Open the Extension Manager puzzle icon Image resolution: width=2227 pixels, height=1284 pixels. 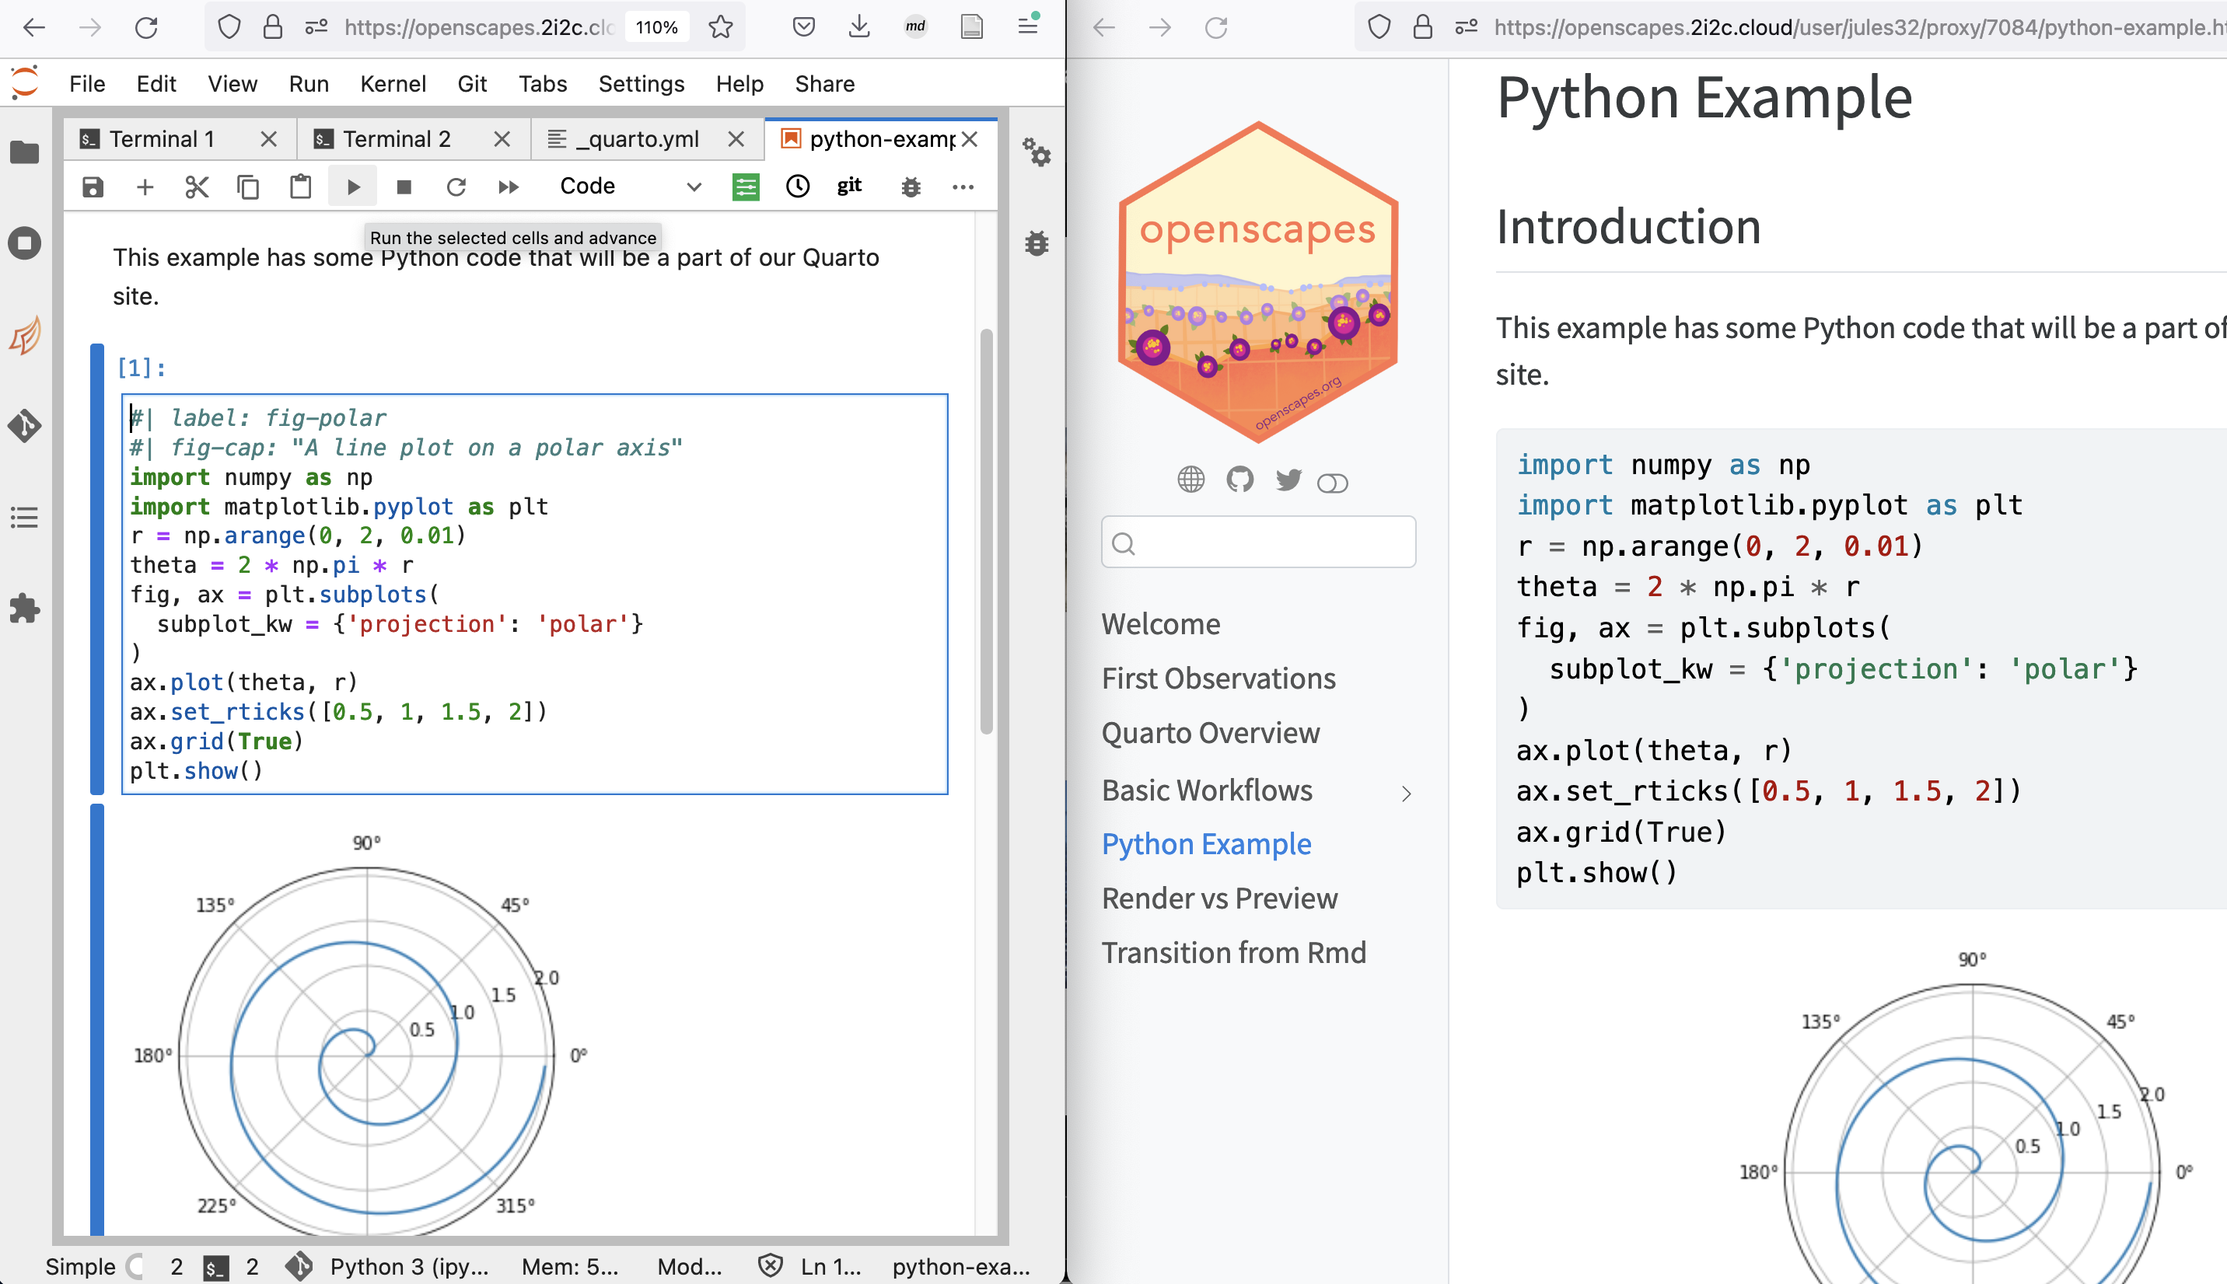[x=25, y=609]
